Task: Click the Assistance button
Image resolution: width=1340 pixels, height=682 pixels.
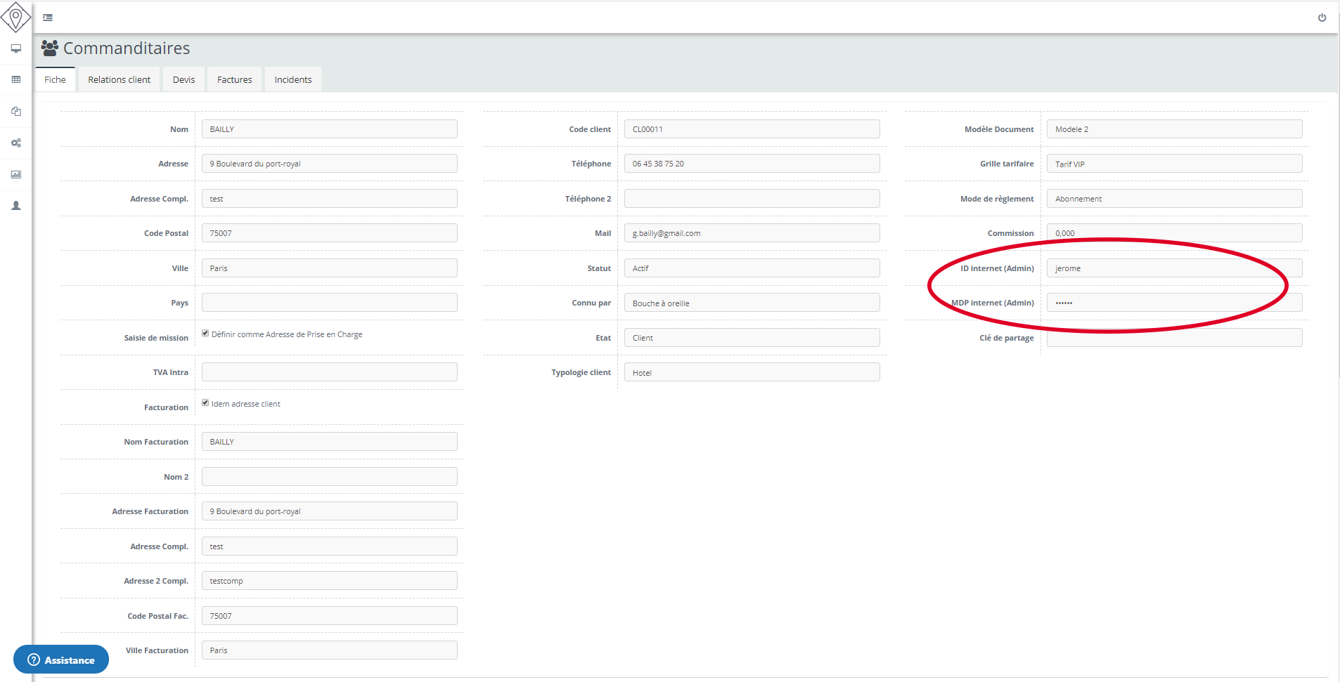Action: coord(61,660)
